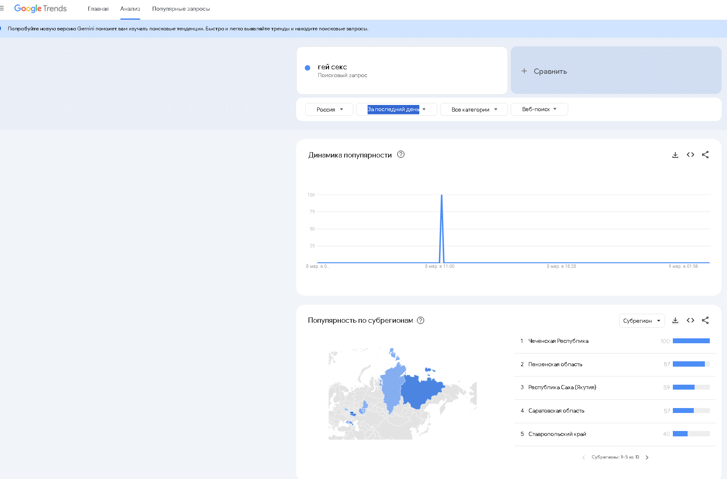727x479 pixels.
Task: Open the Популярные запросы tab
Action: 181,9
